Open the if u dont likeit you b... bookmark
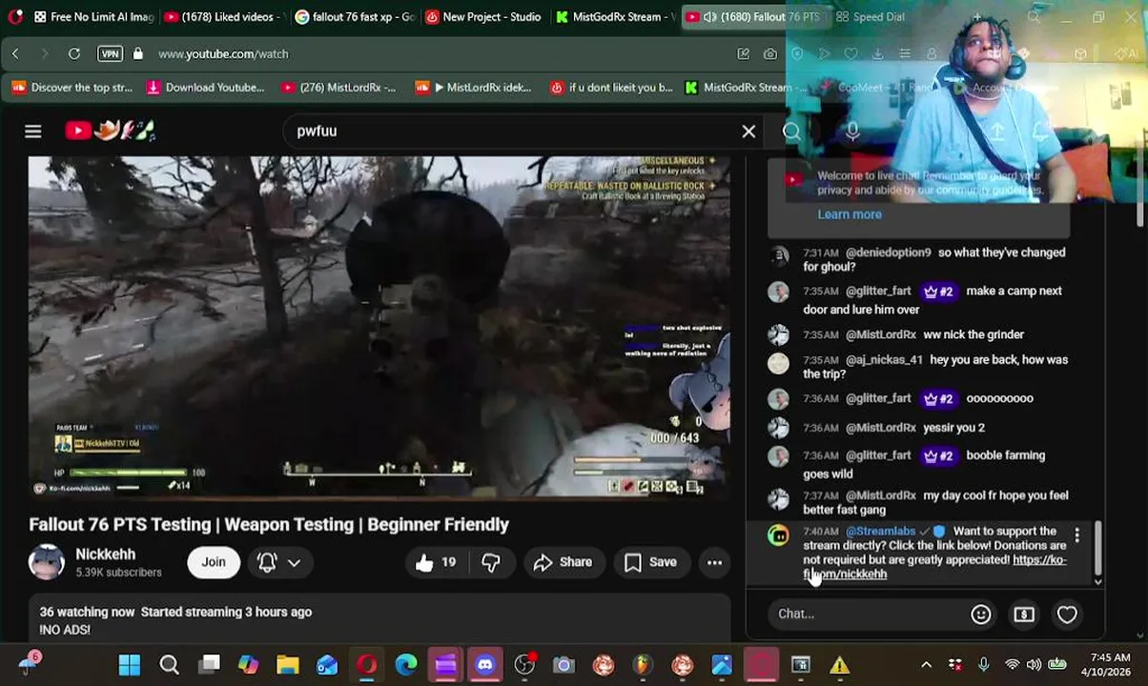This screenshot has height=686, width=1148. 611,88
